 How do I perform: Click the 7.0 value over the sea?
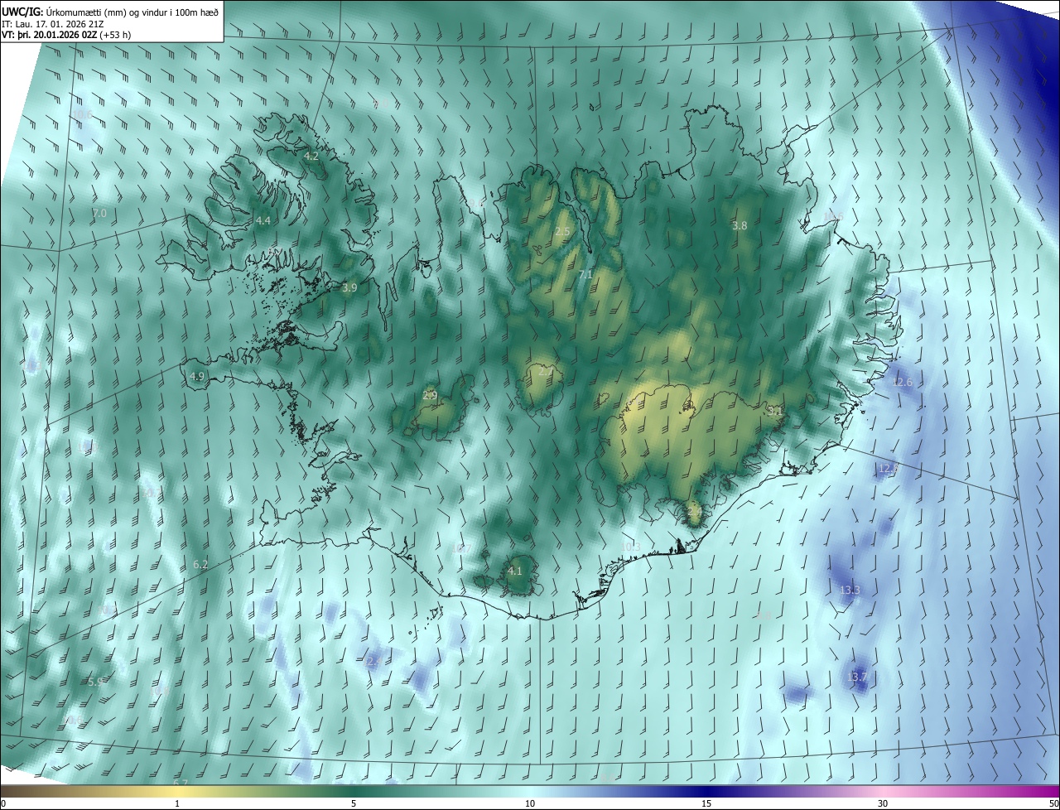(x=99, y=214)
